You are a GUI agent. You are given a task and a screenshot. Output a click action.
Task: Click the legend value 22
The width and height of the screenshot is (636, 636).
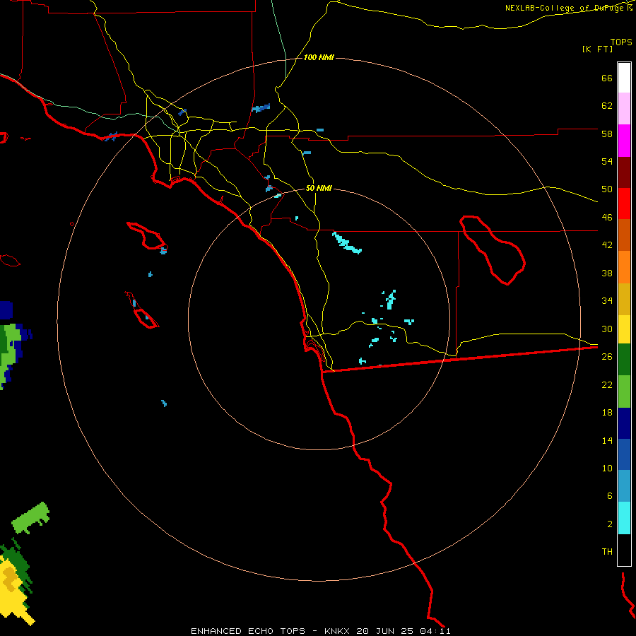[x=607, y=384]
